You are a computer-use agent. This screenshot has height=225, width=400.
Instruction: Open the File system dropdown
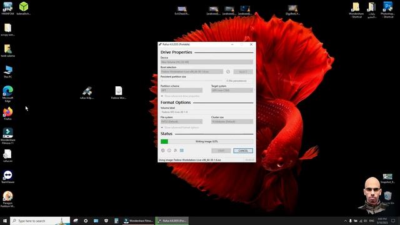[181, 122]
